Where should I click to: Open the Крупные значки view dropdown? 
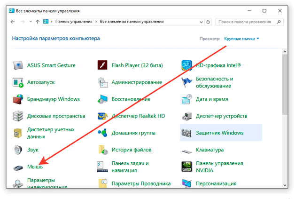(241, 39)
